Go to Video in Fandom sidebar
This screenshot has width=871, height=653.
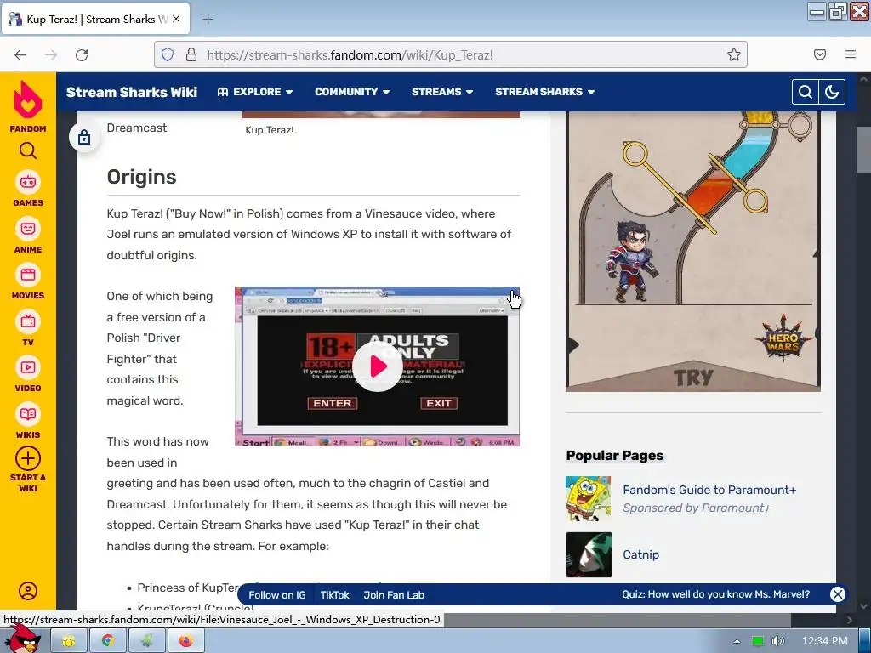28,375
